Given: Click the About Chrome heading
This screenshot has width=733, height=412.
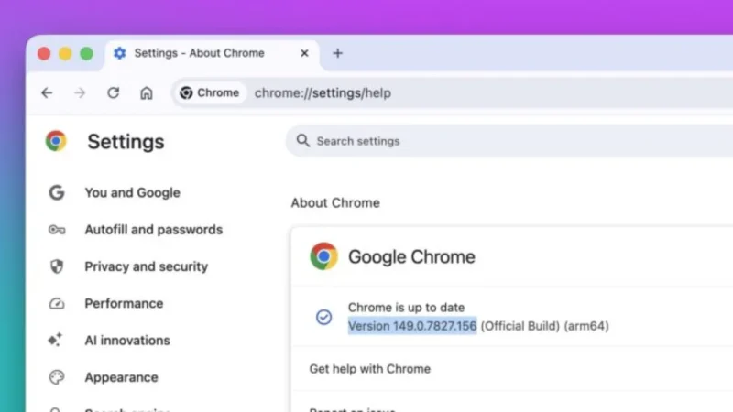Looking at the screenshot, I should point(335,202).
